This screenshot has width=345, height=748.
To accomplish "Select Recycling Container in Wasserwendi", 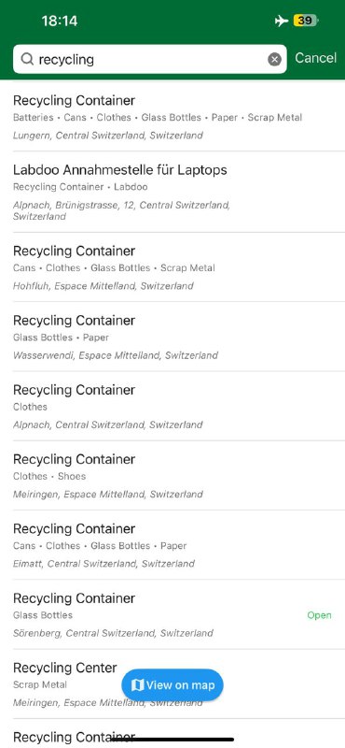I will point(172,337).
